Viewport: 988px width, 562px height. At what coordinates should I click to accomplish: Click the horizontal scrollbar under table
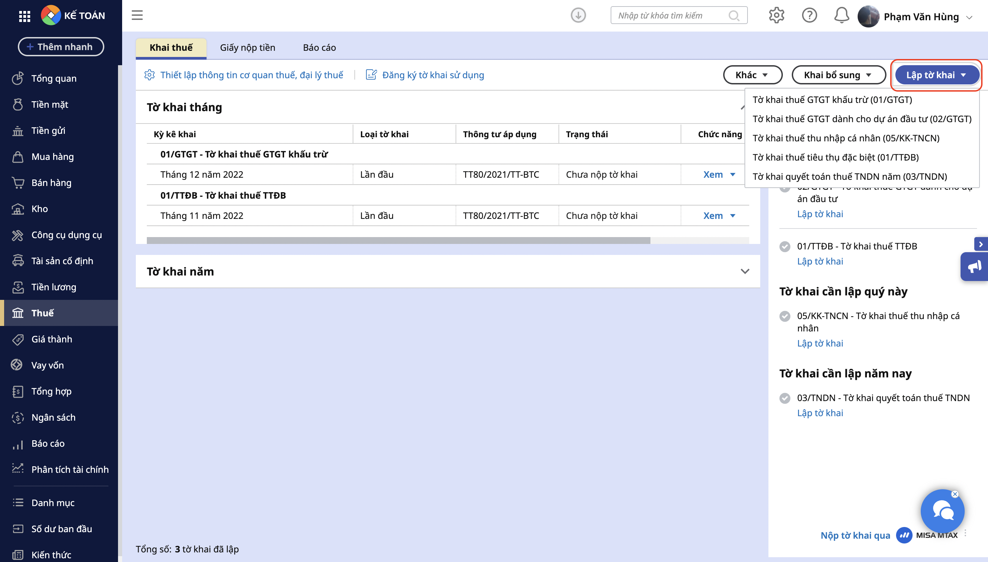click(x=398, y=241)
